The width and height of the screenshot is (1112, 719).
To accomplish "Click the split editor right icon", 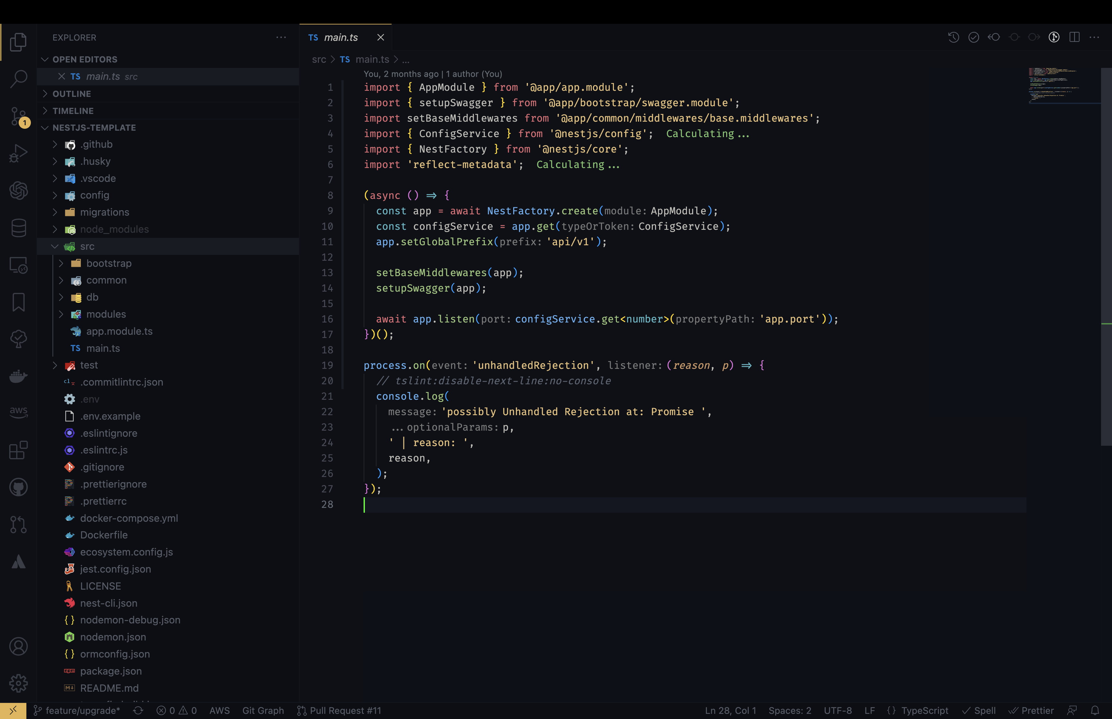I will tap(1074, 37).
